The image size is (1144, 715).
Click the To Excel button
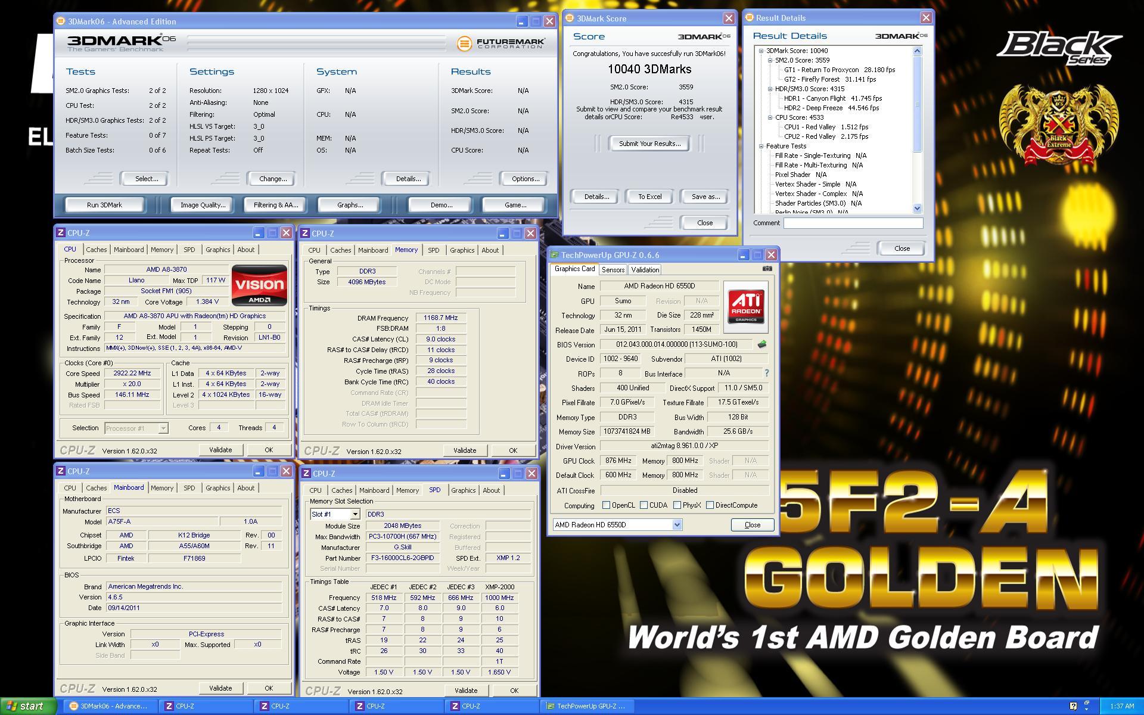pos(649,197)
